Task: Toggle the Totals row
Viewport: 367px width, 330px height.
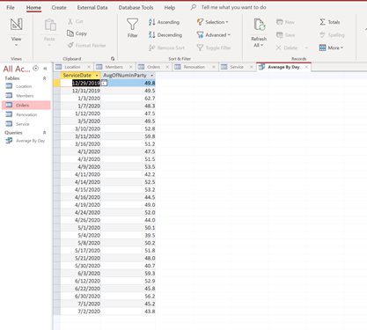Action: pos(330,22)
